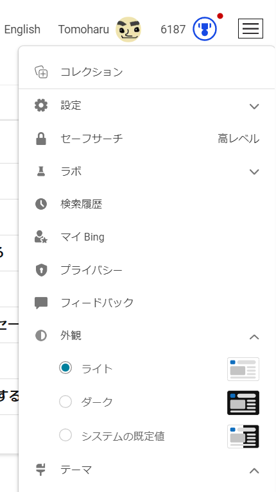
Task: Click the セーフサーチ padlock icon
Action: [x=41, y=139]
